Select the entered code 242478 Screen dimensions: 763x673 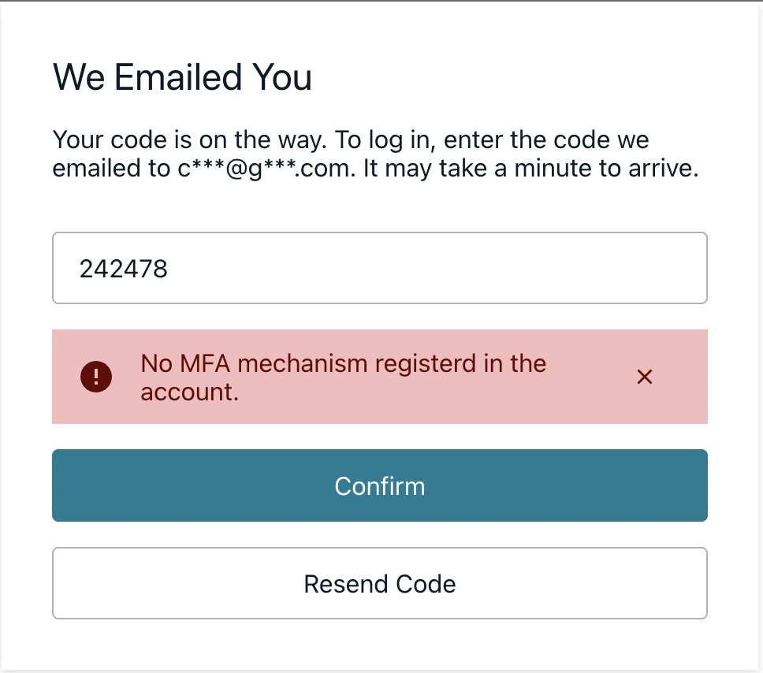(123, 268)
